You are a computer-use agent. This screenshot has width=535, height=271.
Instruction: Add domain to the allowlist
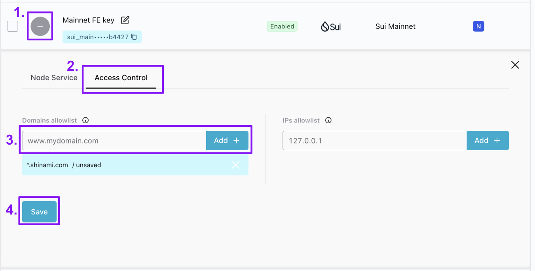point(227,141)
